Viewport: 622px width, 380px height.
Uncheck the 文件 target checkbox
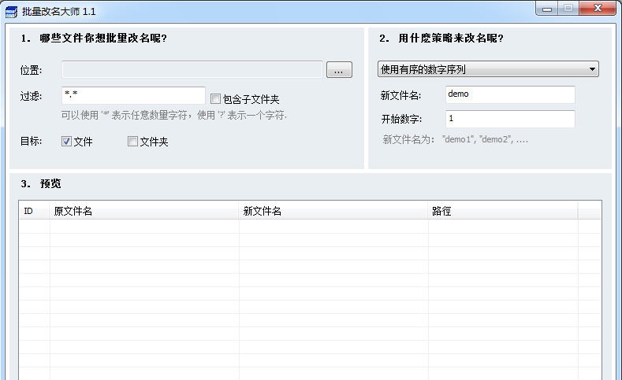[67, 142]
